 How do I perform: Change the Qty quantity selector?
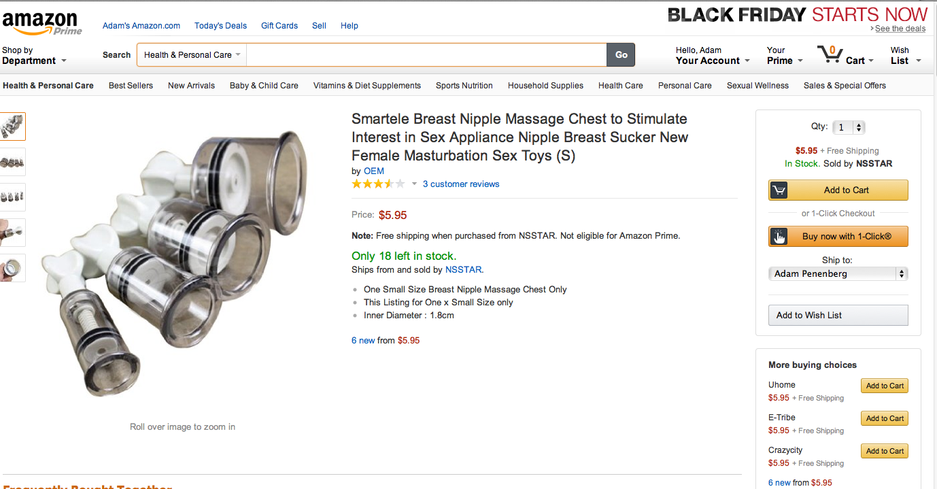(849, 127)
